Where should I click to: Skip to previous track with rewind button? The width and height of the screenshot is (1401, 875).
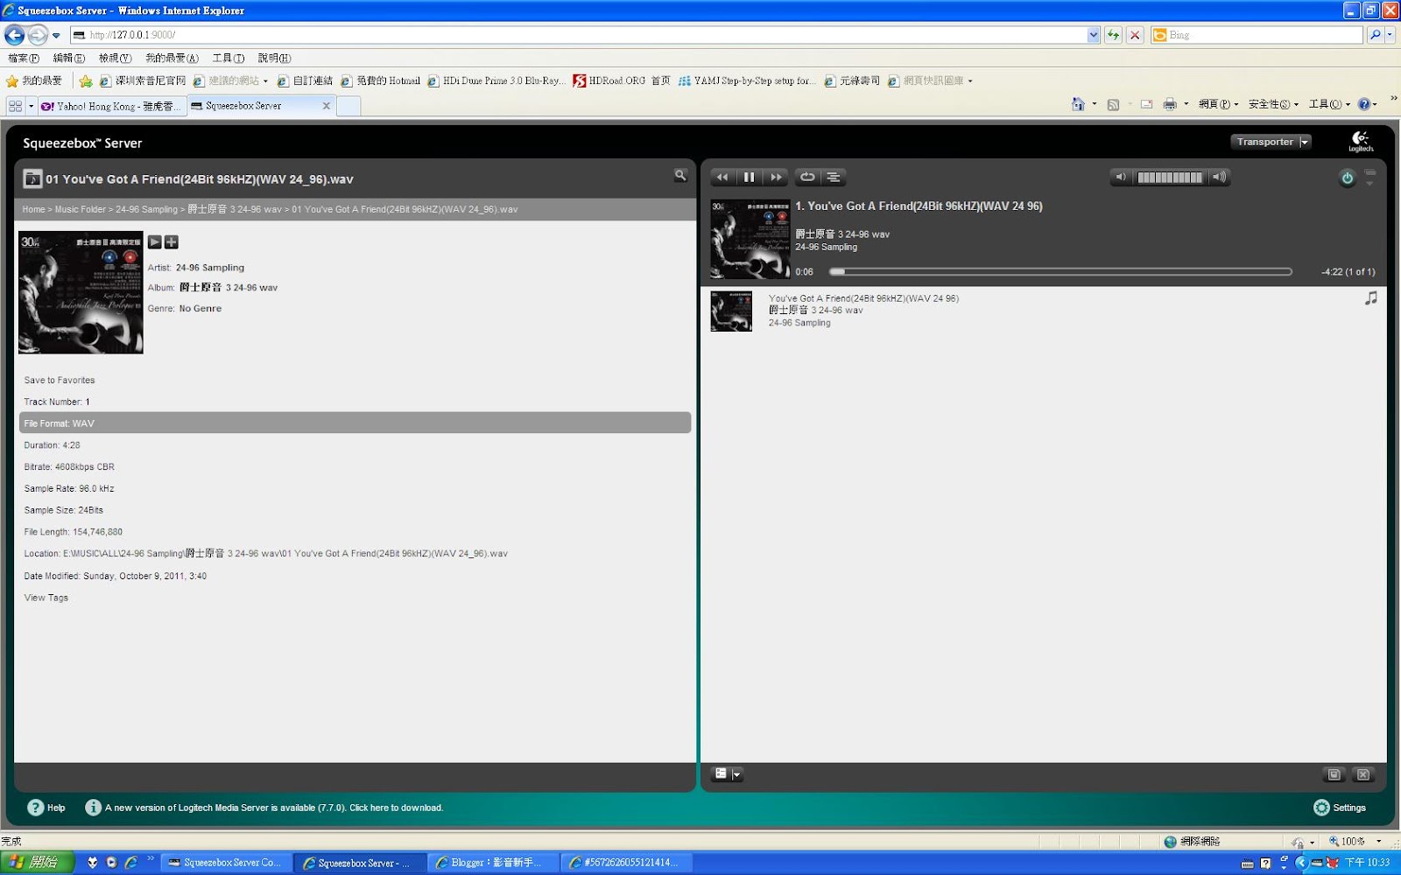(722, 177)
